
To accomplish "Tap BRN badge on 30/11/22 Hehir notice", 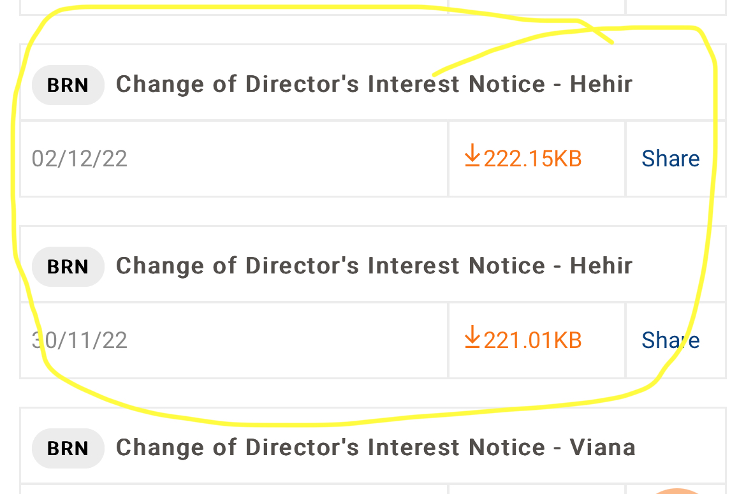I will 68,266.
